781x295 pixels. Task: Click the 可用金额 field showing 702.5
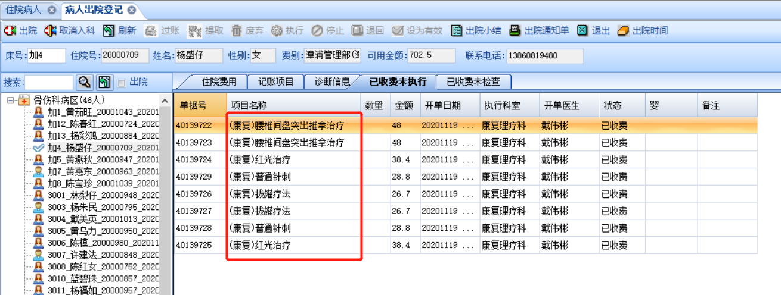432,56
